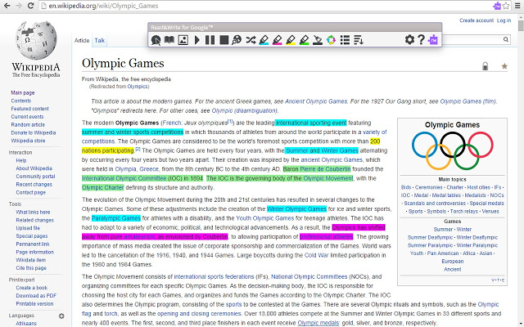Click the purple puzzle icon in the Read&Write toolbar
Viewport: 524px width, 327px height.
[x=433, y=40]
